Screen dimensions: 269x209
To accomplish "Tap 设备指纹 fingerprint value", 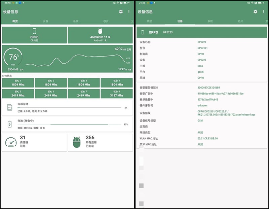I will [x=226, y=113].
